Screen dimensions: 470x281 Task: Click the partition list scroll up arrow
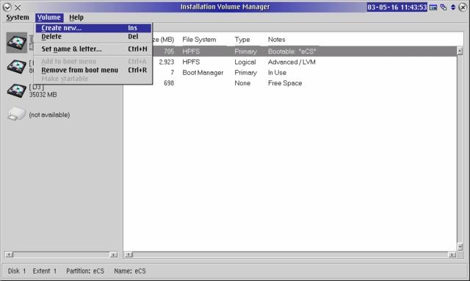pos(460,51)
